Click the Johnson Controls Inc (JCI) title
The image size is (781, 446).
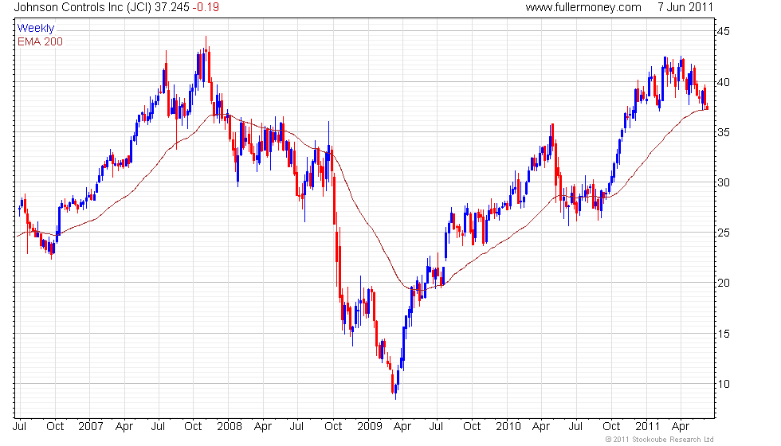tap(83, 7)
